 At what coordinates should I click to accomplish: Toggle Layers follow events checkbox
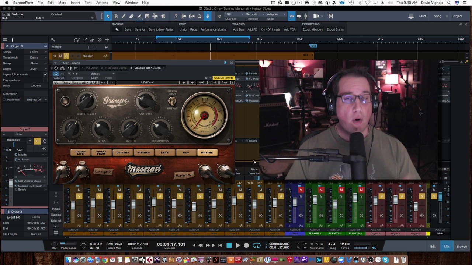(45, 74)
